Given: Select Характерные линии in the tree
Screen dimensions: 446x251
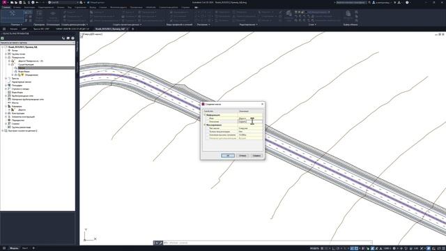Looking at the screenshot, I should [x=22, y=82].
